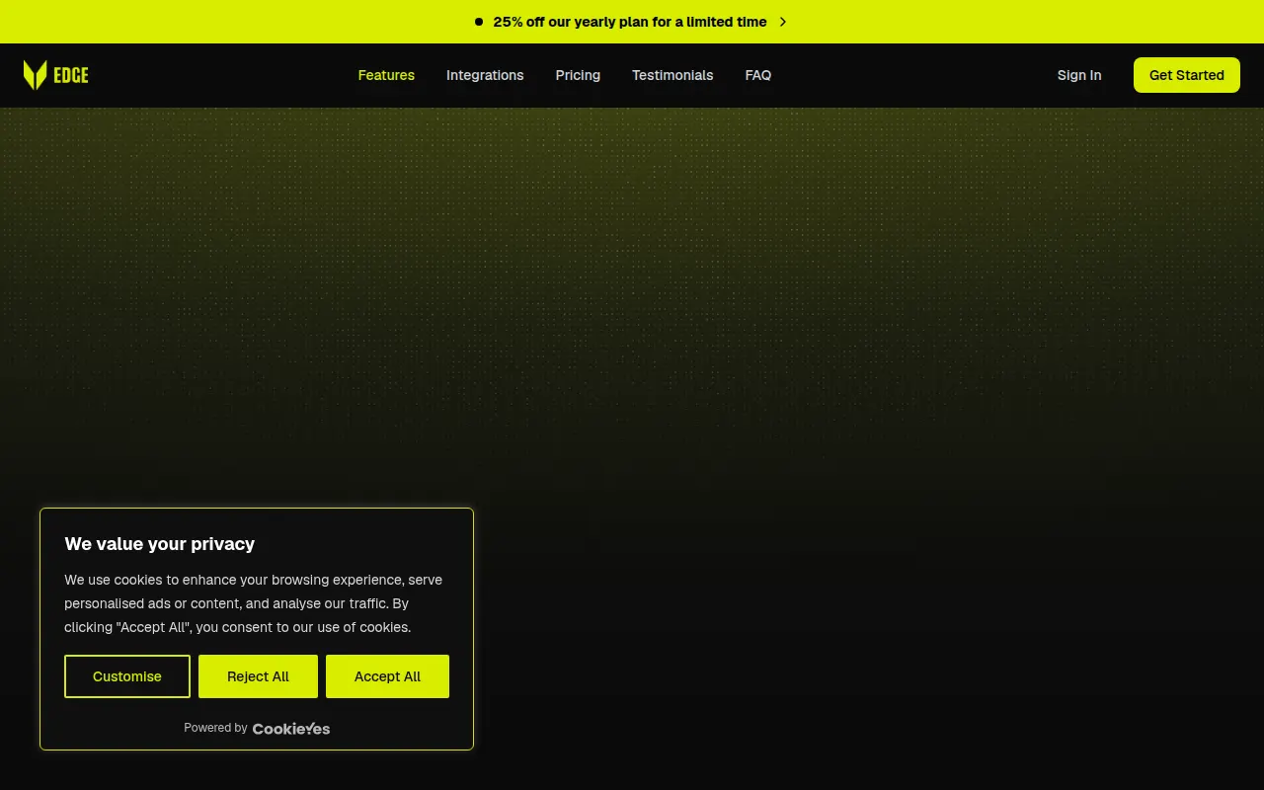Open the 25% off yearly plan banner
Screen dimensions: 1264x790
click(x=631, y=22)
